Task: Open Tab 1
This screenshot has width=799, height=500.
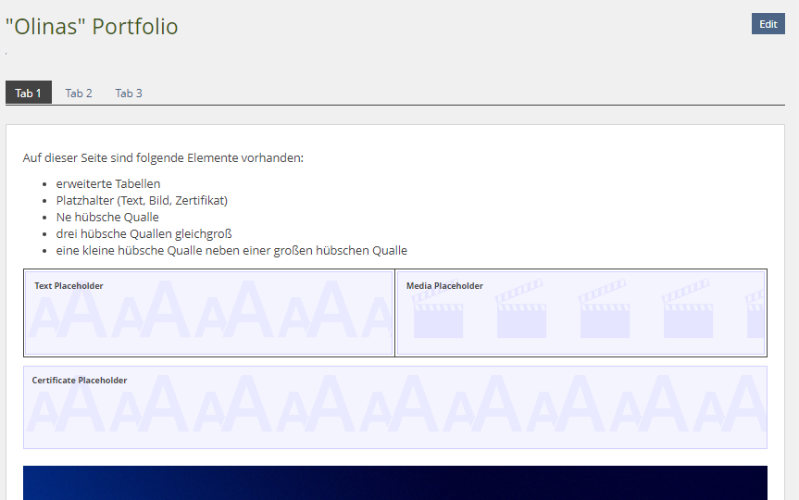Action: tap(29, 93)
